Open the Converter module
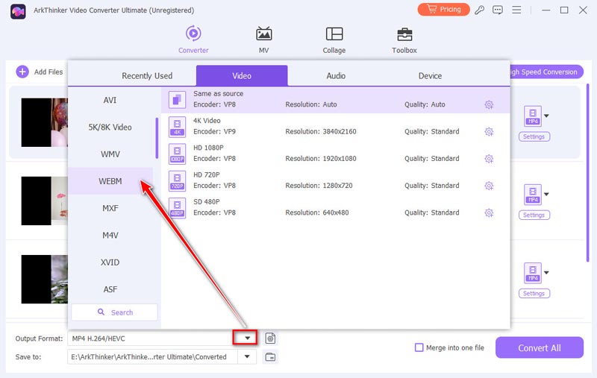The height and width of the screenshot is (378, 597). 193,40
